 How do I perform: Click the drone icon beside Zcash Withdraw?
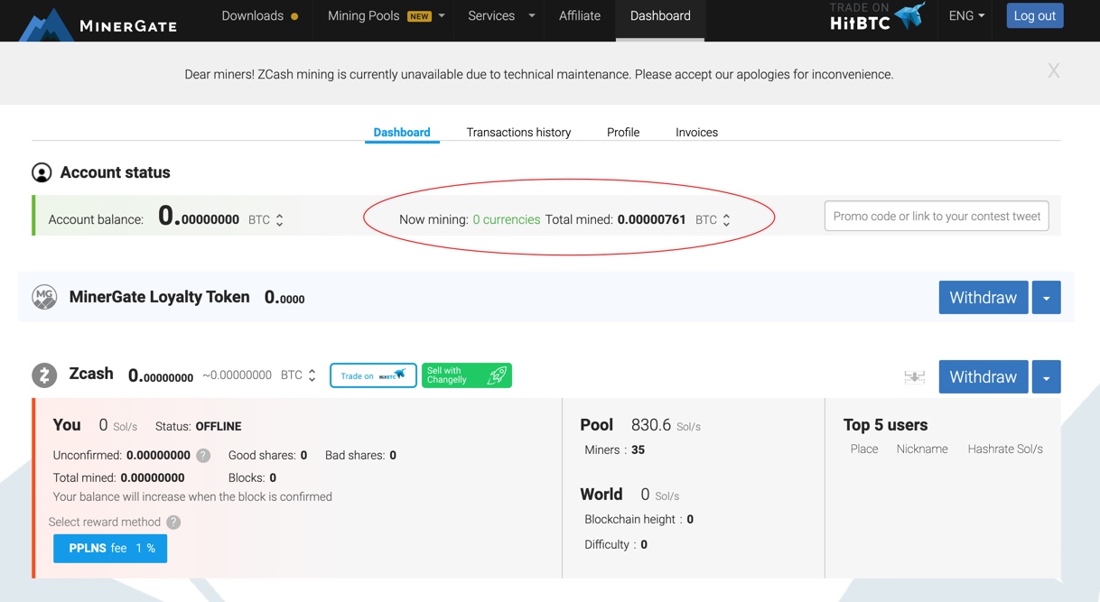(x=914, y=376)
